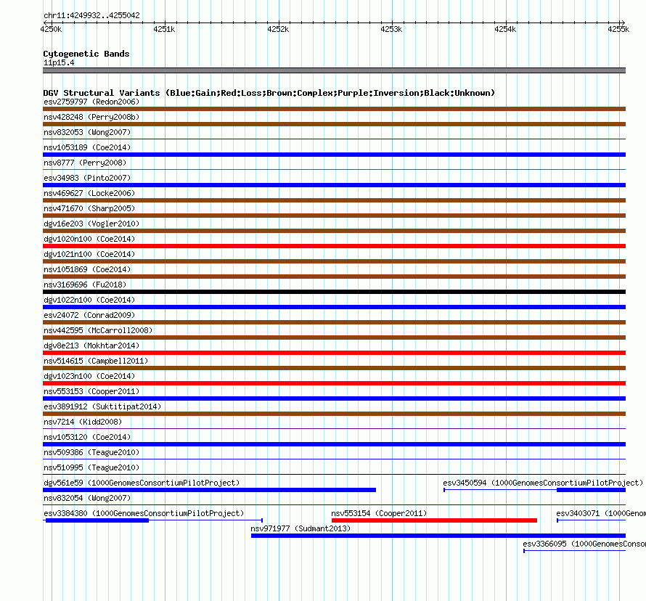The image size is (646, 601).
Task: Select the nsv471670 (Sharp2005) label
Action: (89, 208)
